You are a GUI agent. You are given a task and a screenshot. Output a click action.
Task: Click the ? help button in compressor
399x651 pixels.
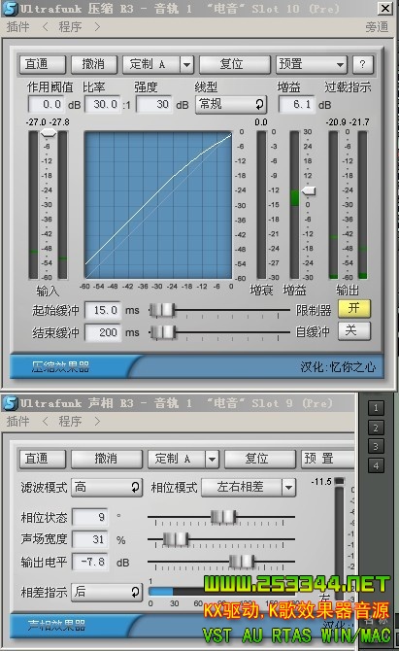tap(363, 64)
